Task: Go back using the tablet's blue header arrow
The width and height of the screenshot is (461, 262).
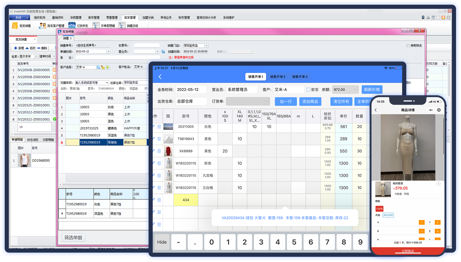Action: point(160,77)
